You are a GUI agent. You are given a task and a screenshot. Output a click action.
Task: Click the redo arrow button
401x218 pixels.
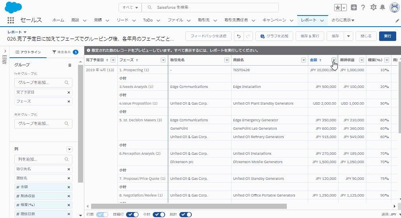248,36
